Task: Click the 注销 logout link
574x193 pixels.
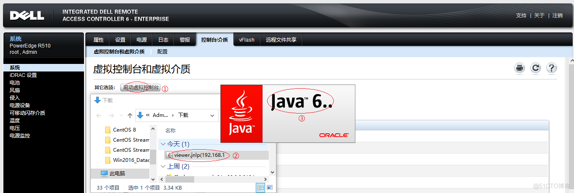Action: [558, 16]
